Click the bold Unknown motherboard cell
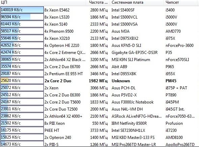Viewport: 199px width, 147px height. [x=121, y=81]
